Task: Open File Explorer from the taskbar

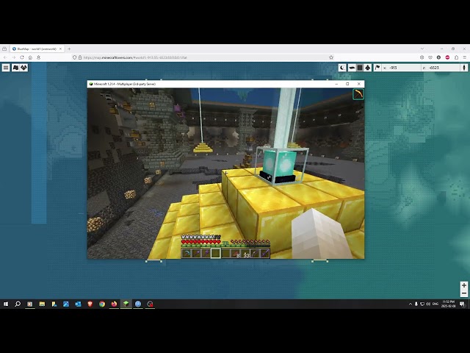Action: tap(42, 304)
